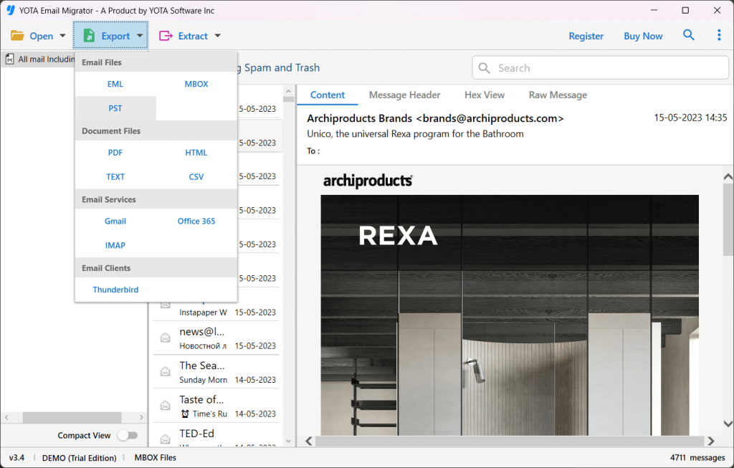This screenshot has height=468, width=734.
Task: Click the Open button label
Action: (x=41, y=36)
